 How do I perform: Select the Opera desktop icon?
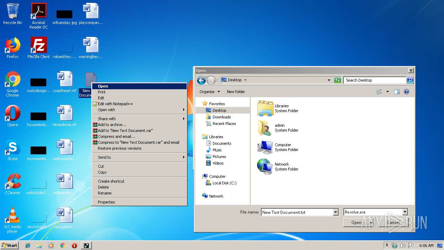[12, 116]
